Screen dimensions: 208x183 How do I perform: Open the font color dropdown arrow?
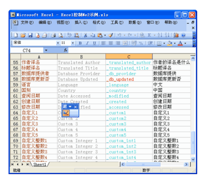(185, 43)
